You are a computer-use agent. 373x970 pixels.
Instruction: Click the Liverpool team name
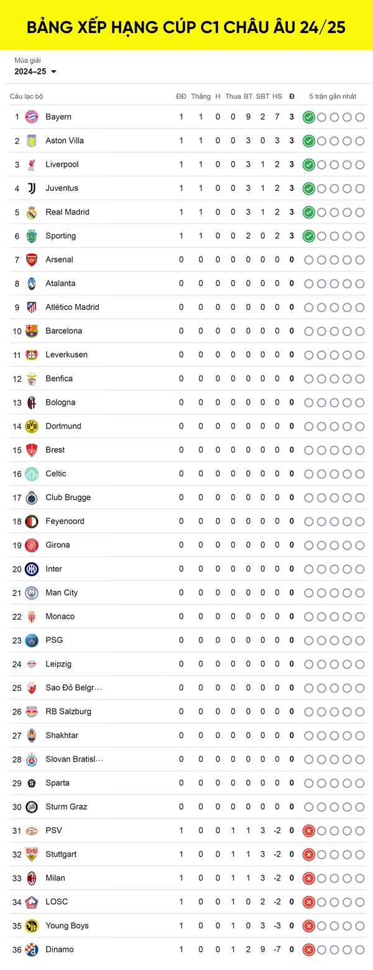point(62,165)
